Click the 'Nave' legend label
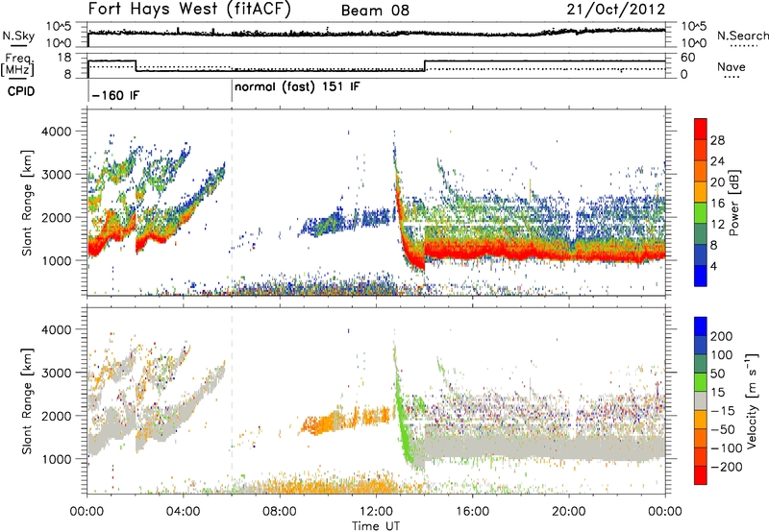769x532 pixels. click(732, 66)
